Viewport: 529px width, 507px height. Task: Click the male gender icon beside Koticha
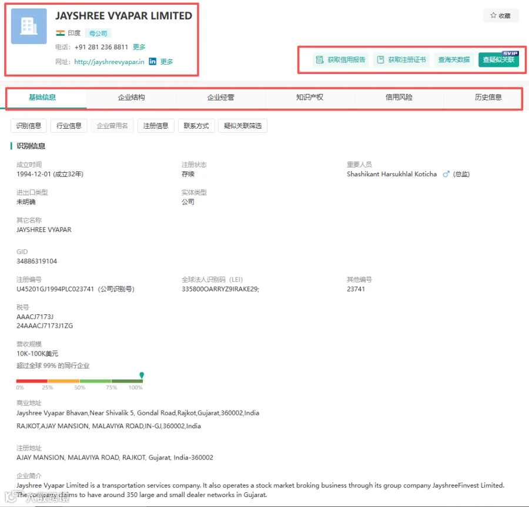446,174
